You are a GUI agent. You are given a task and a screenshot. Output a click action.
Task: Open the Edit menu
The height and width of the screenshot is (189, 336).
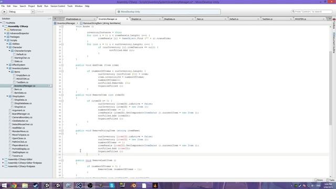click(x=9, y=6)
